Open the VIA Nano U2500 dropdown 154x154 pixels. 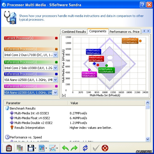(x=55, y=80)
